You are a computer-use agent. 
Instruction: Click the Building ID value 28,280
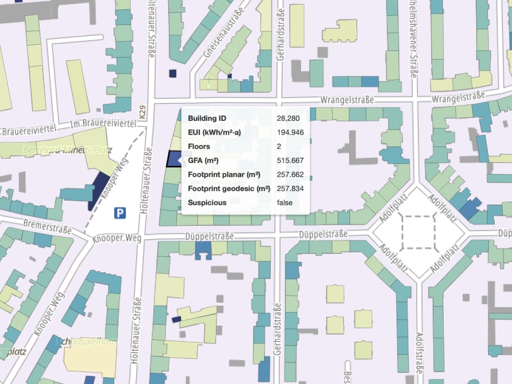pyautogui.click(x=288, y=118)
